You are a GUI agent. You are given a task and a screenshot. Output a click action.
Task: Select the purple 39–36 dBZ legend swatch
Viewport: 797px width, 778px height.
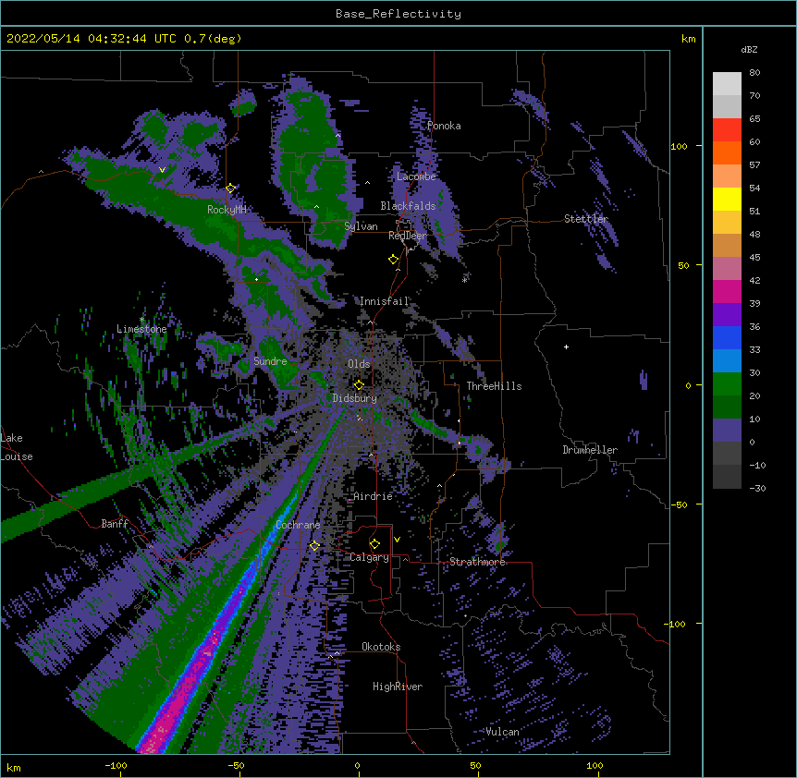click(727, 315)
